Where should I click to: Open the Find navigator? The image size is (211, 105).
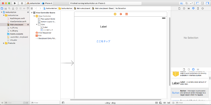click(9, 8)
